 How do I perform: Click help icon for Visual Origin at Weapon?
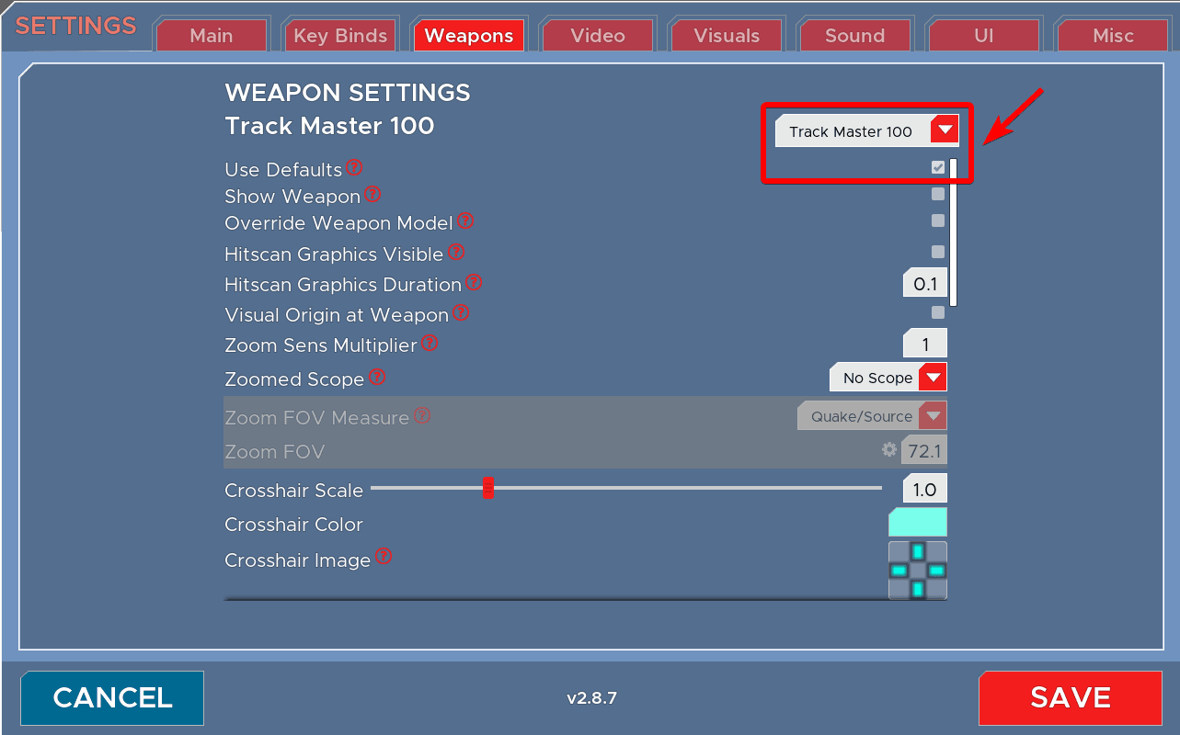pyautogui.click(x=461, y=313)
